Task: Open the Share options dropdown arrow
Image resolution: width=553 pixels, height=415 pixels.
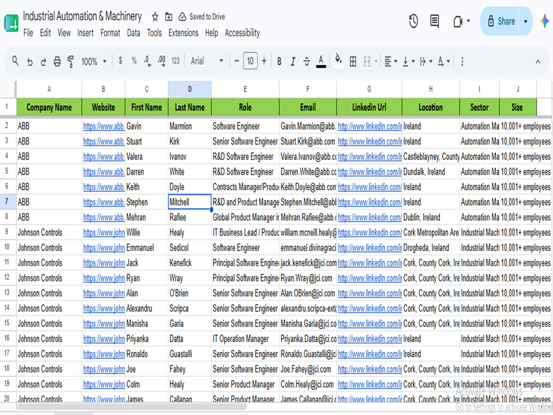Action: click(x=525, y=21)
